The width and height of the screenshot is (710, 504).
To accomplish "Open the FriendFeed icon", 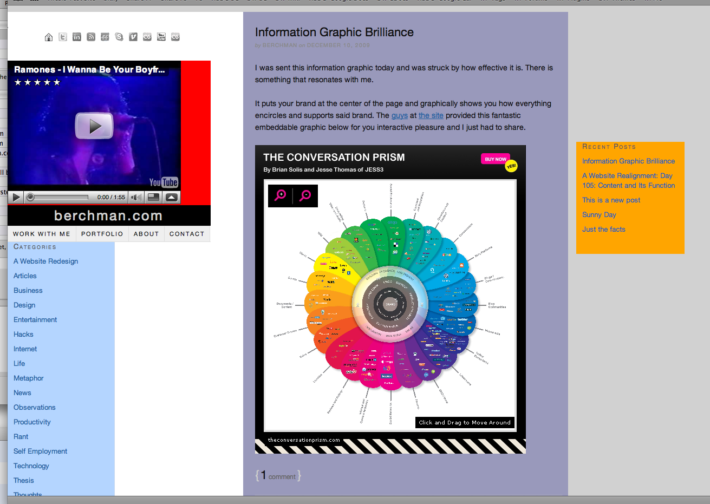I will tap(105, 37).
